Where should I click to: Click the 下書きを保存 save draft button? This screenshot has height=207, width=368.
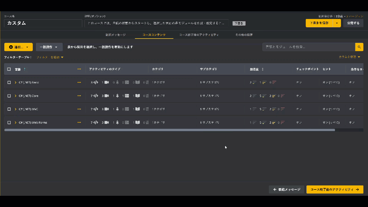[x=319, y=23]
